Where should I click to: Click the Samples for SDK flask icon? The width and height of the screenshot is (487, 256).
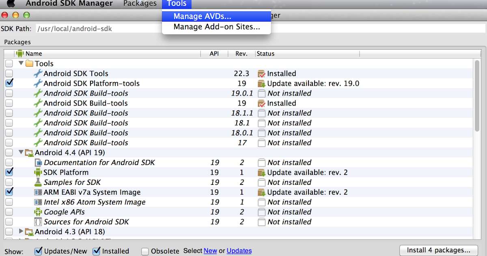coord(38,182)
